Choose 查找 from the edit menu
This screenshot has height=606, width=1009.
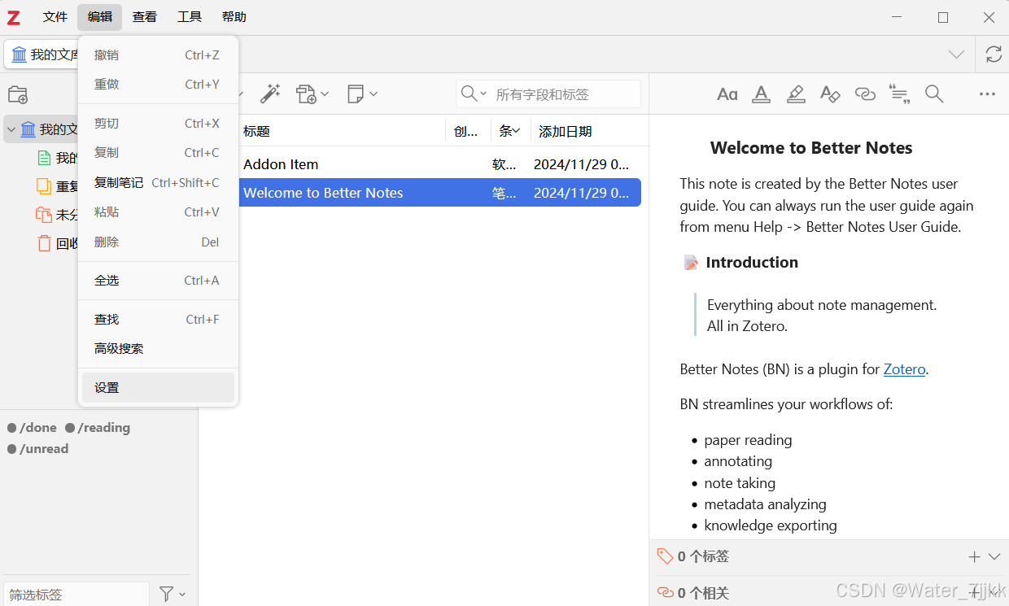[158, 319]
